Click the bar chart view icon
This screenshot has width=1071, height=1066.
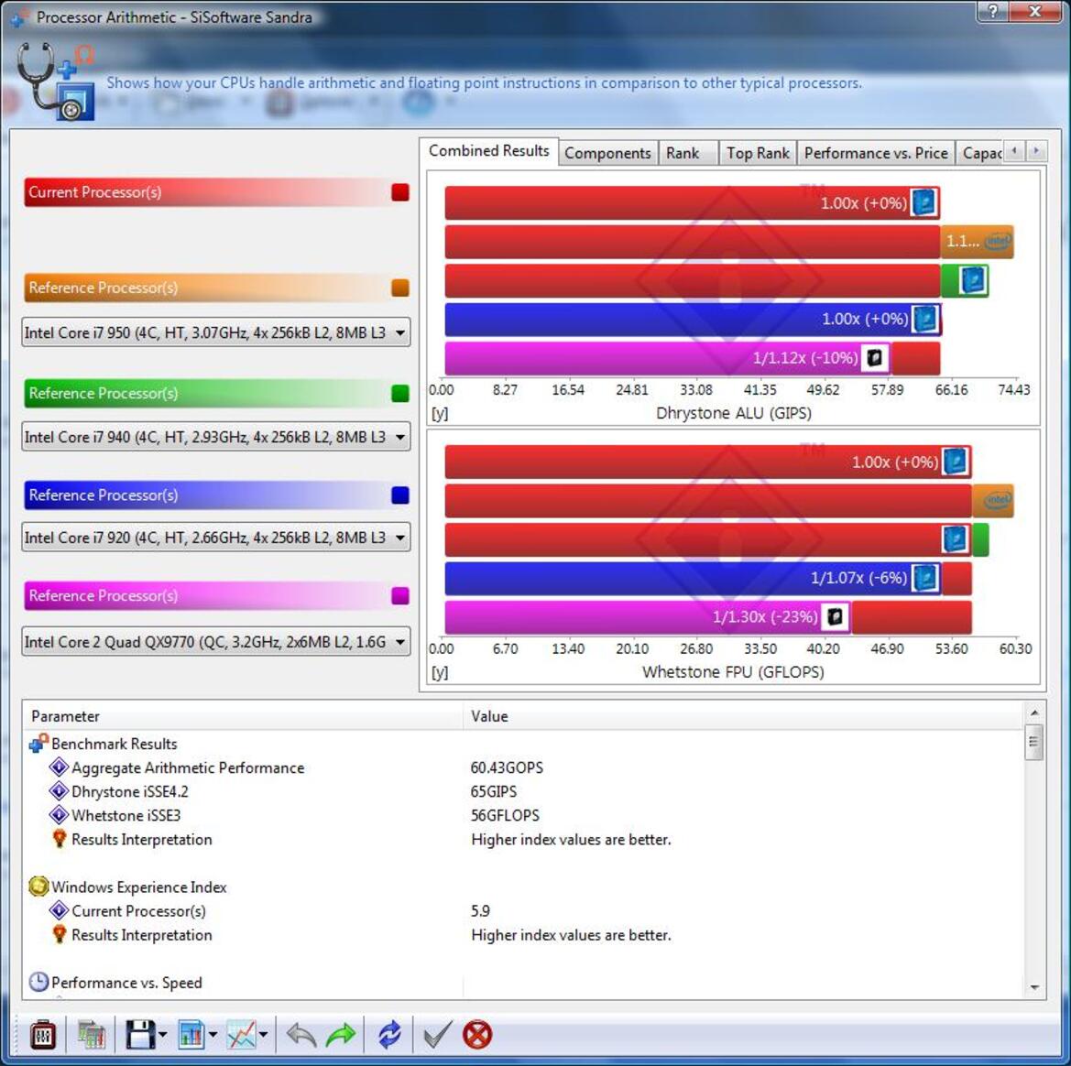191,1035
